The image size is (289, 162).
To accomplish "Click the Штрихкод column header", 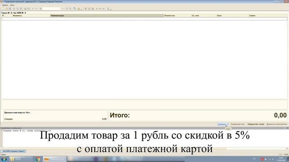I will [31, 16].
